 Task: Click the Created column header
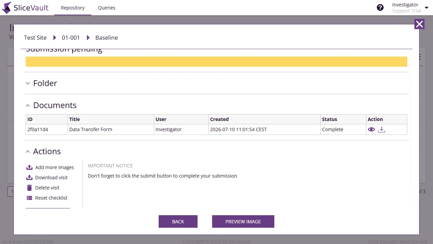pos(265,119)
